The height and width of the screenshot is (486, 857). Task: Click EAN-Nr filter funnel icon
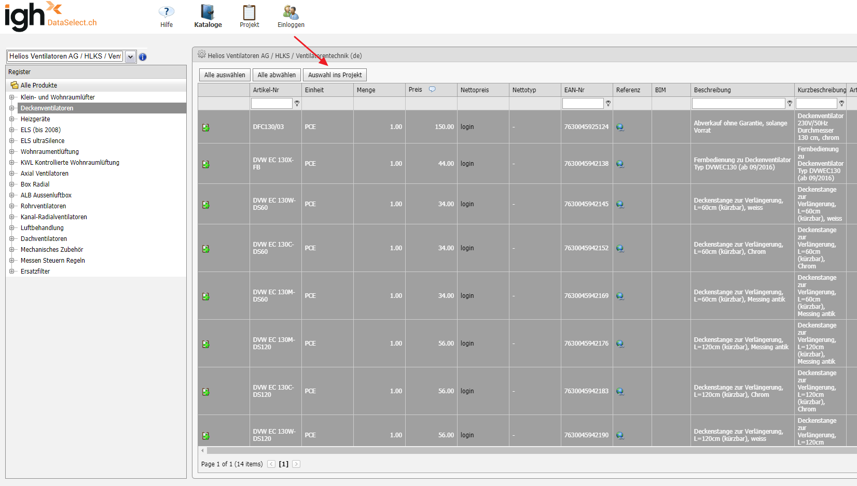[x=609, y=104]
